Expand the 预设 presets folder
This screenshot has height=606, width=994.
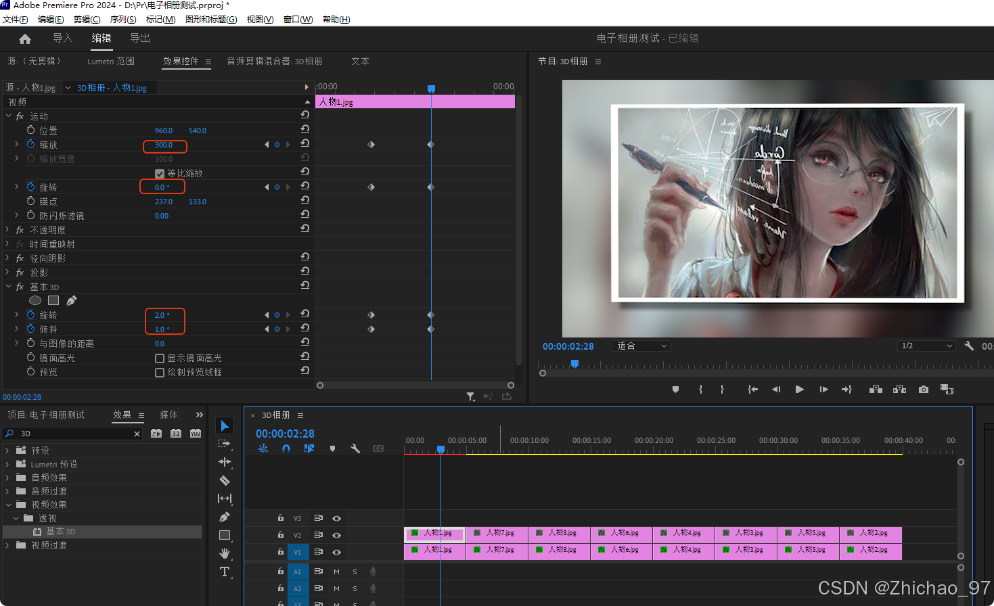click(x=7, y=450)
